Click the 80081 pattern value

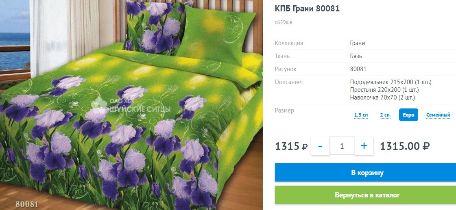click(358, 69)
